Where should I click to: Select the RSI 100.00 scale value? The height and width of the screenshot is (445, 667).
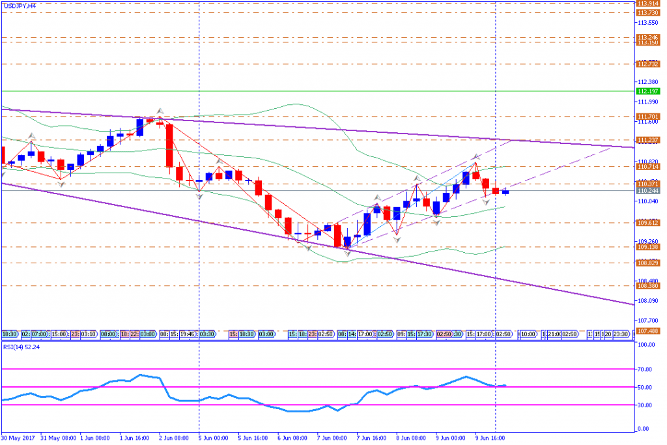tap(646, 345)
